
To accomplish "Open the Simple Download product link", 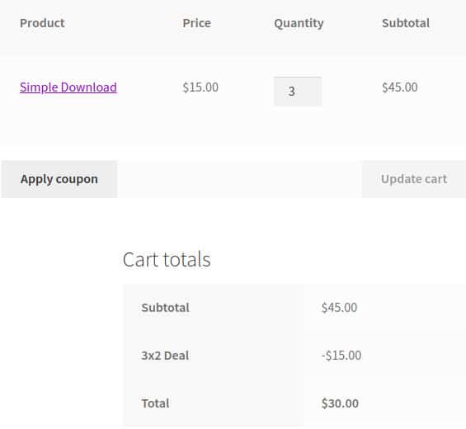I will click(68, 87).
